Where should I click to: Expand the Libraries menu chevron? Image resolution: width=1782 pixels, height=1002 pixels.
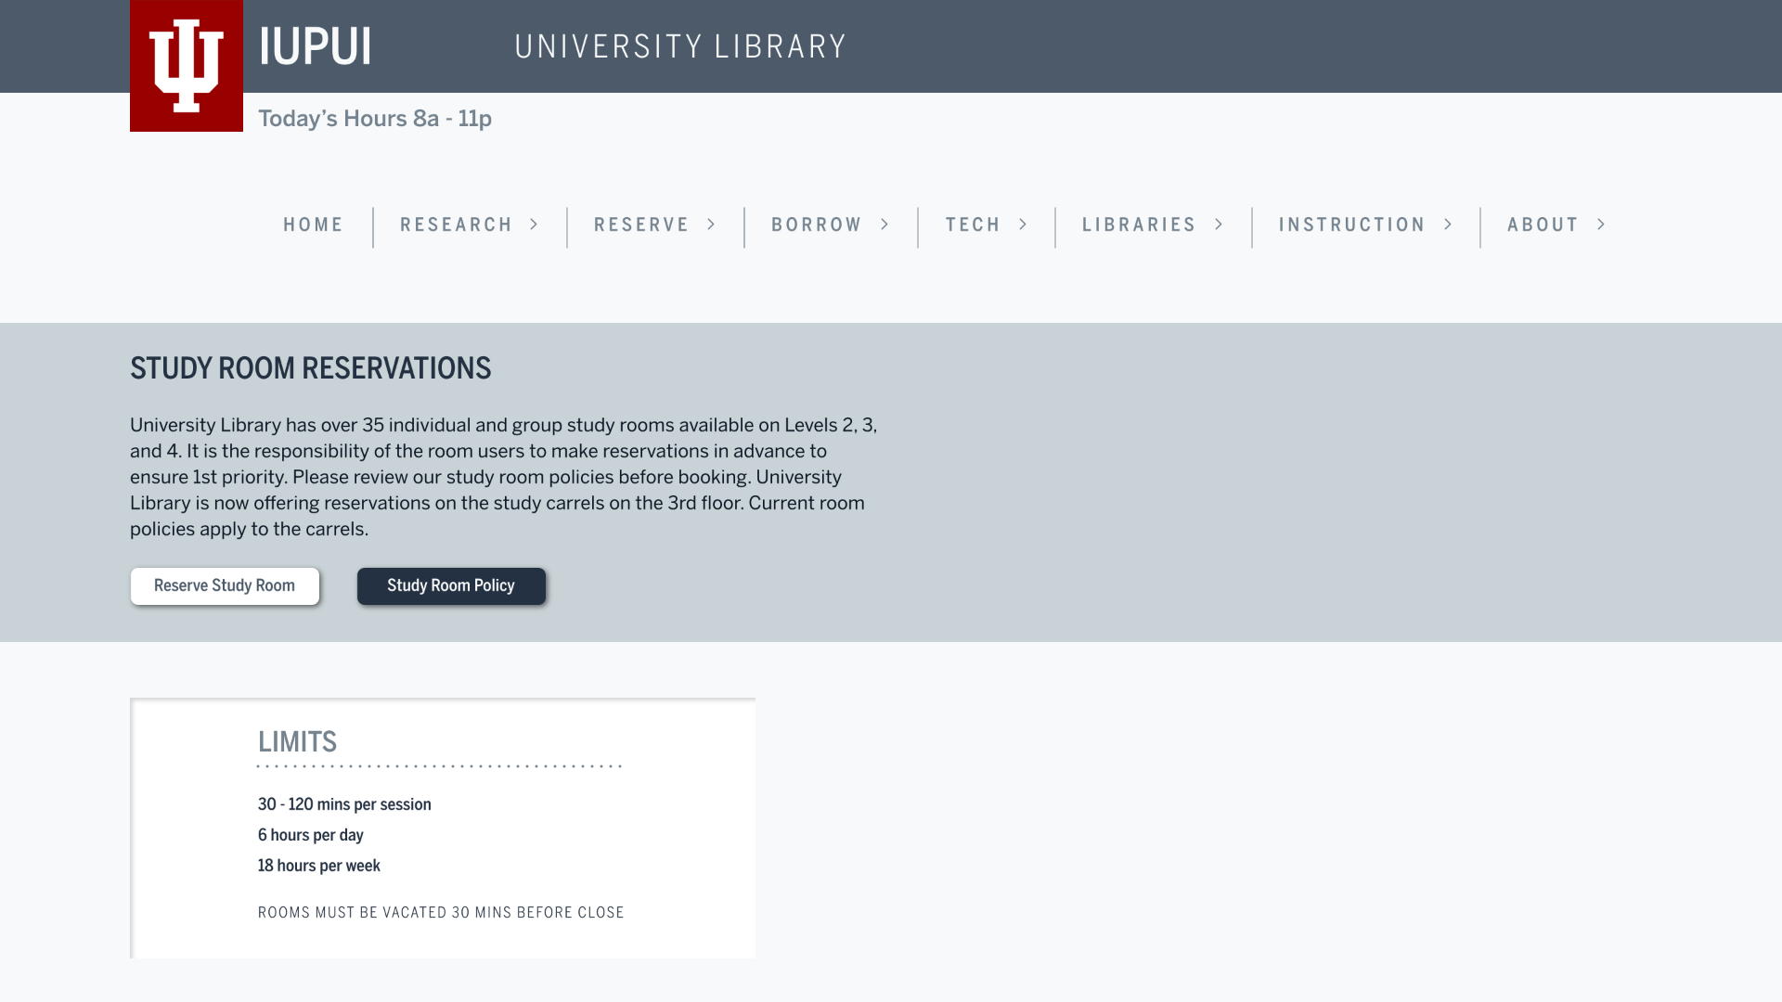(1220, 225)
